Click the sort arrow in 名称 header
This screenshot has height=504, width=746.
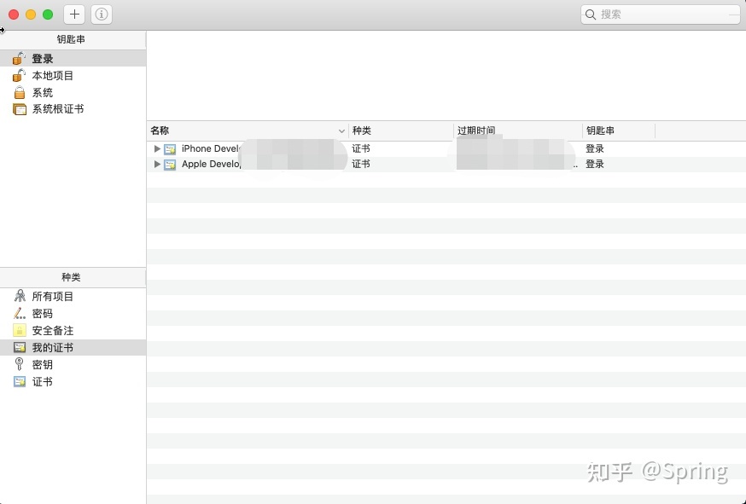point(341,130)
